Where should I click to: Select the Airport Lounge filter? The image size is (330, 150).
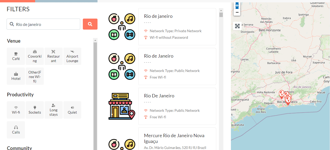coord(72,56)
